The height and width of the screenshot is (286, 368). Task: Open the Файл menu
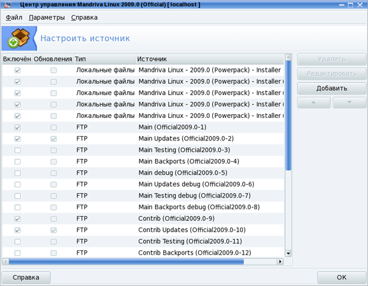tap(14, 18)
